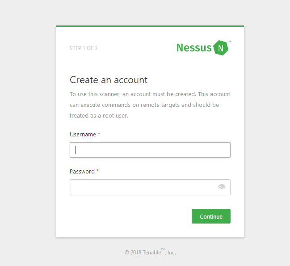Click the Create an account heading
290x266 pixels.
pos(109,80)
